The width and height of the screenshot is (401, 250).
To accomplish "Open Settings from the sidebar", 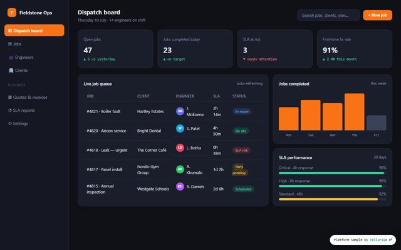I will pyautogui.click(x=34, y=124).
